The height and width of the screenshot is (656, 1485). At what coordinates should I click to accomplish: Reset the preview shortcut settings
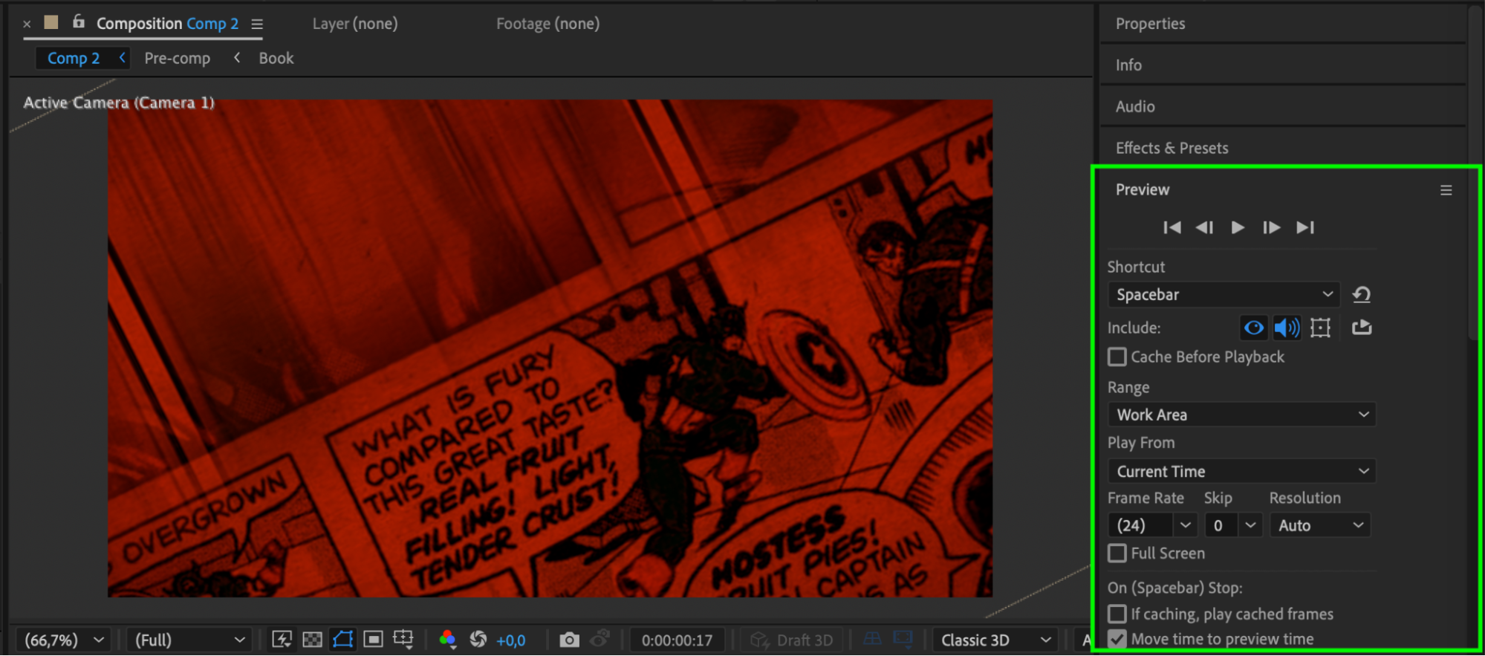1361,295
